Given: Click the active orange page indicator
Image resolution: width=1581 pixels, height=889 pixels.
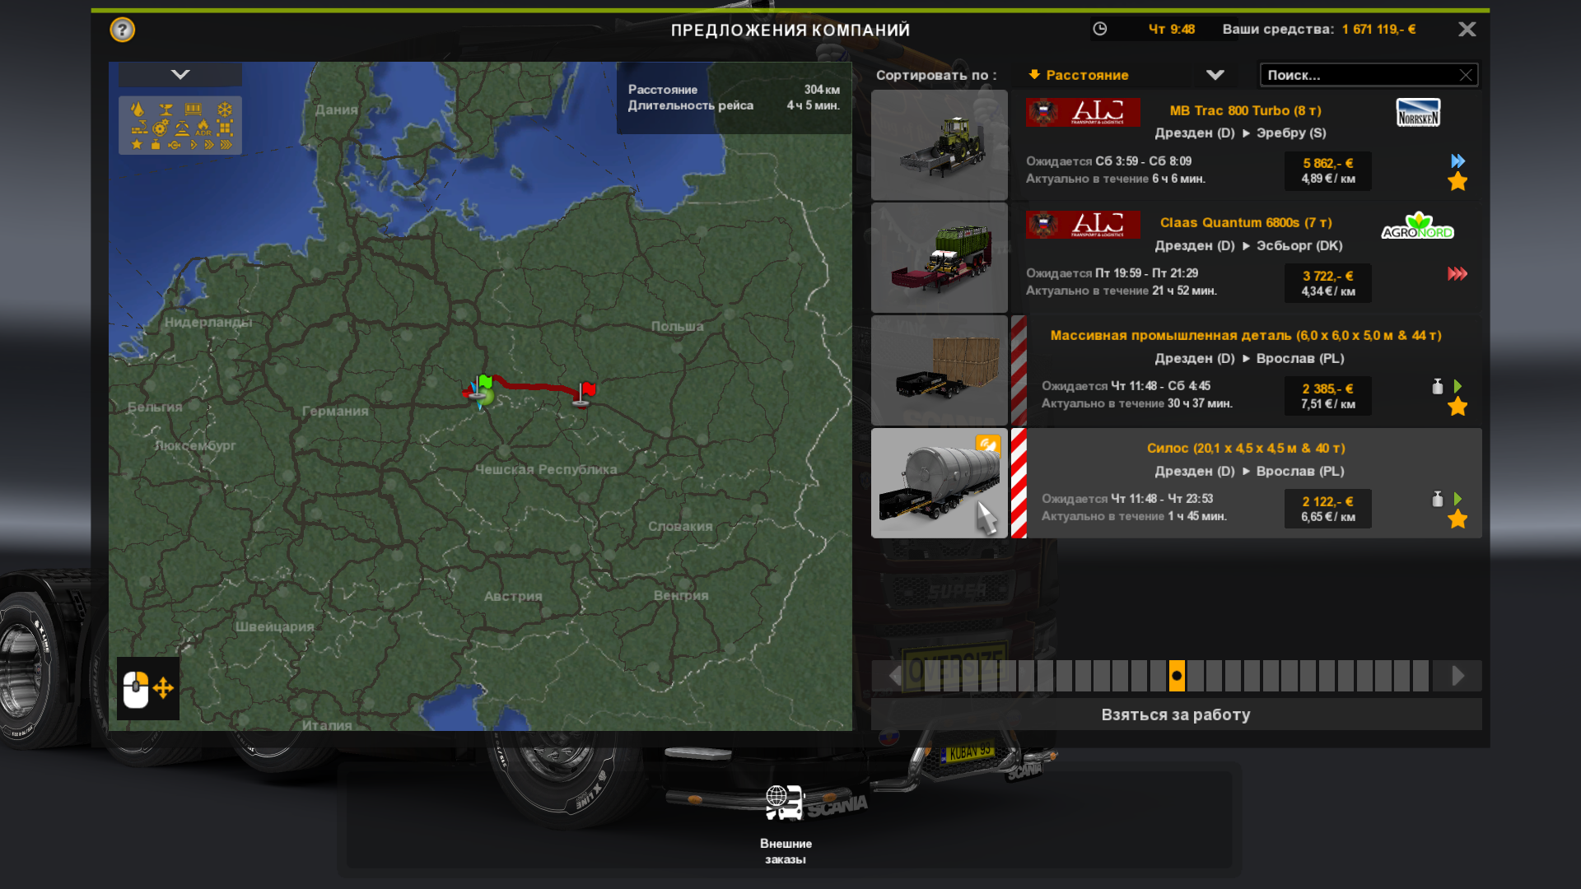Looking at the screenshot, I should coord(1177,676).
